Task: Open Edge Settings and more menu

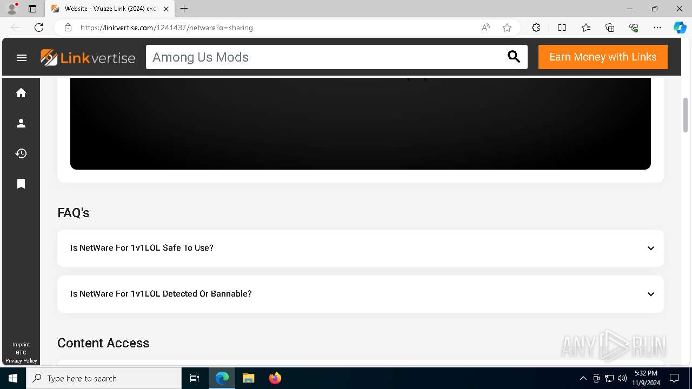Action: [x=657, y=28]
